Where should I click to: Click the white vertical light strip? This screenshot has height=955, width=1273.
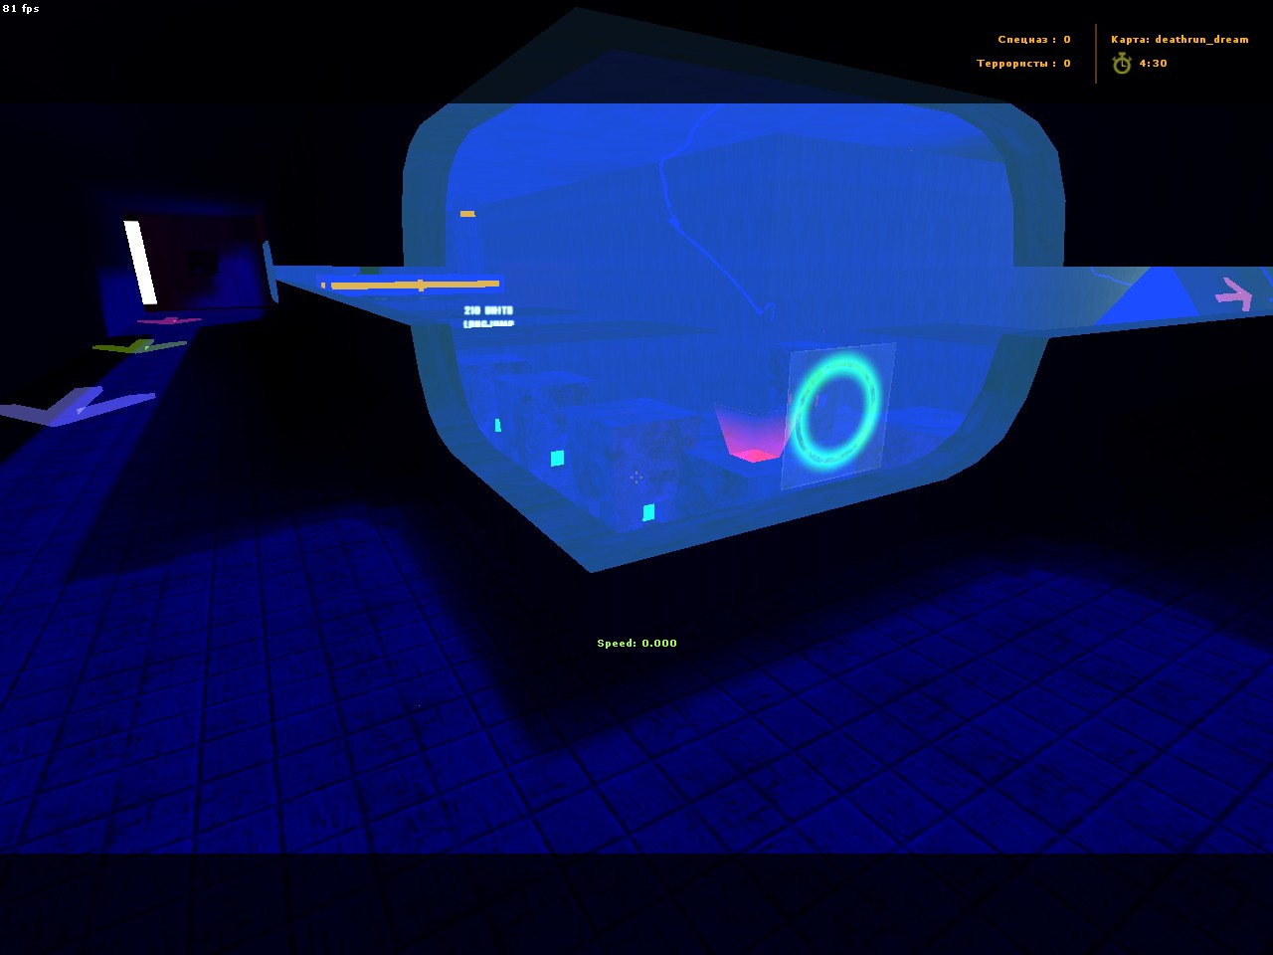(140, 262)
